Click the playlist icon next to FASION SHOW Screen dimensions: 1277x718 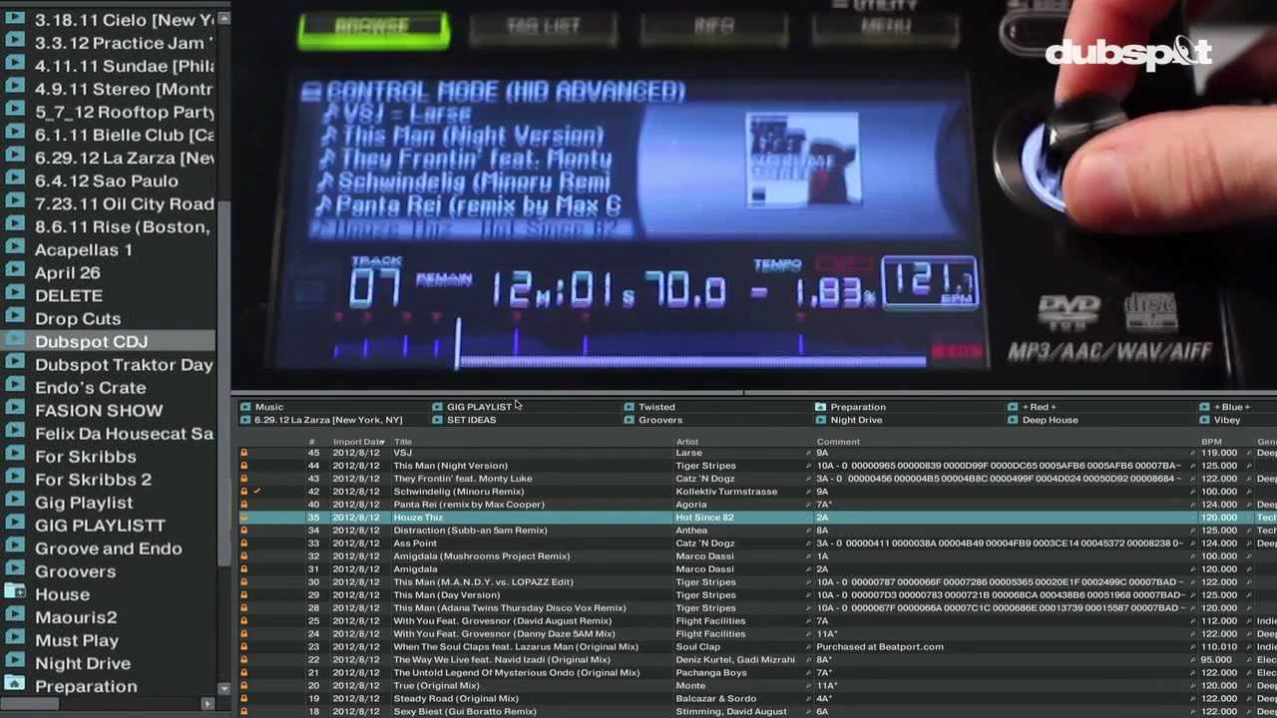(x=14, y=408)
